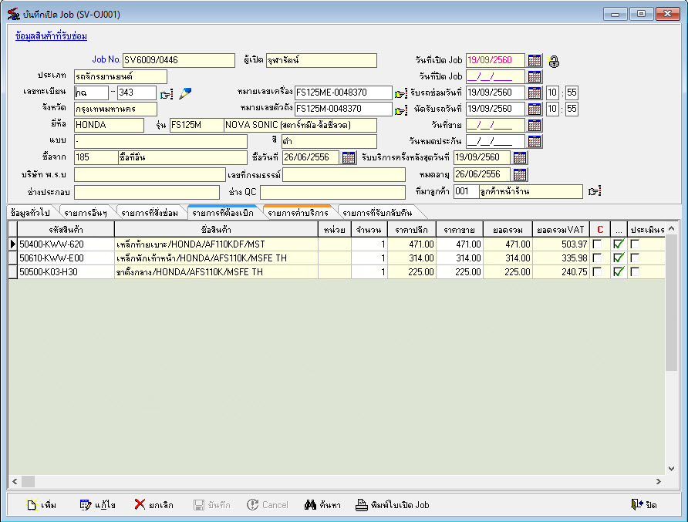Click the เพิ่ม (add) button
This screenshot has width=688, height=522.
coord(42,505)
